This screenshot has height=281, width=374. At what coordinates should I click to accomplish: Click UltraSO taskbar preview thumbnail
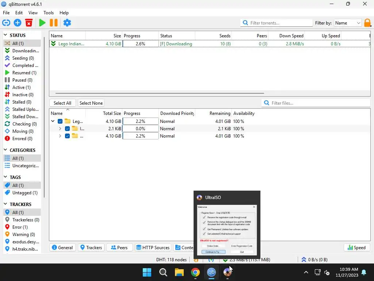click(227, 225)
